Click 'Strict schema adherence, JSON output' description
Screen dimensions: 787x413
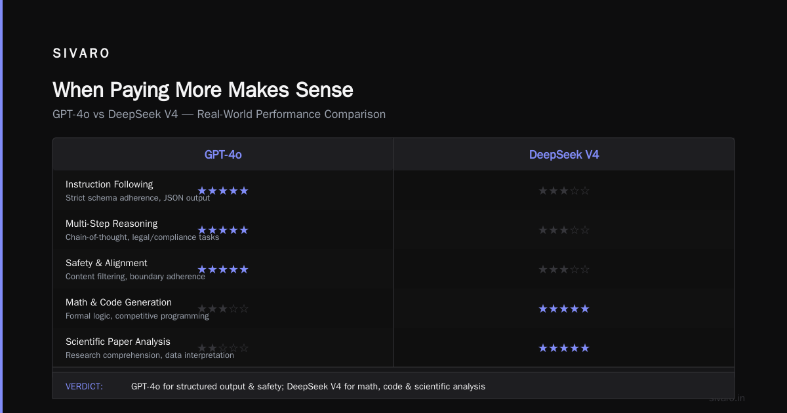[x=138, y=198]
